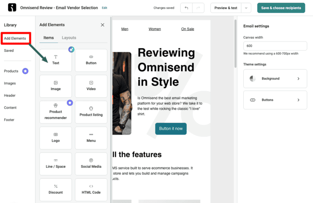Add an HTML Code element
The width and height of the screenshot is (313, 203).
pyautogui.click(x=91, y=190)
